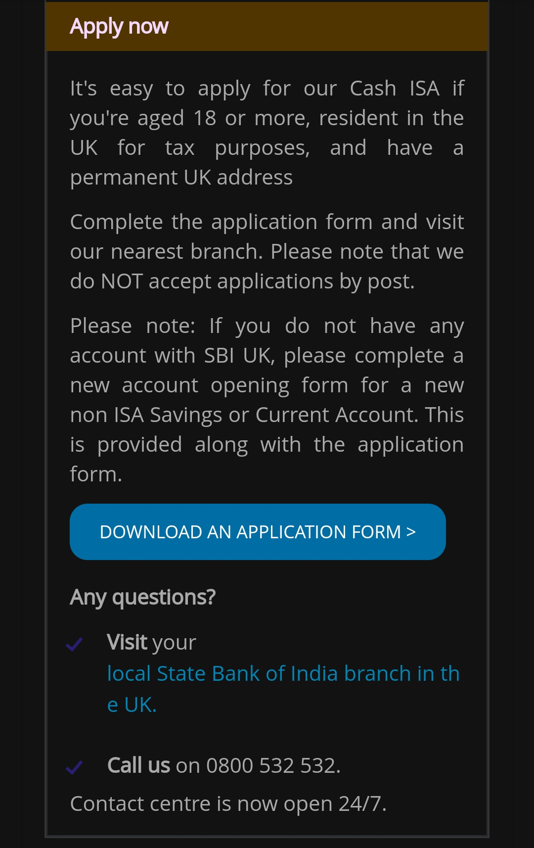Screen dimensions: 534x848
Task: Click the Any questions? heading
Action: pos(143,597)
